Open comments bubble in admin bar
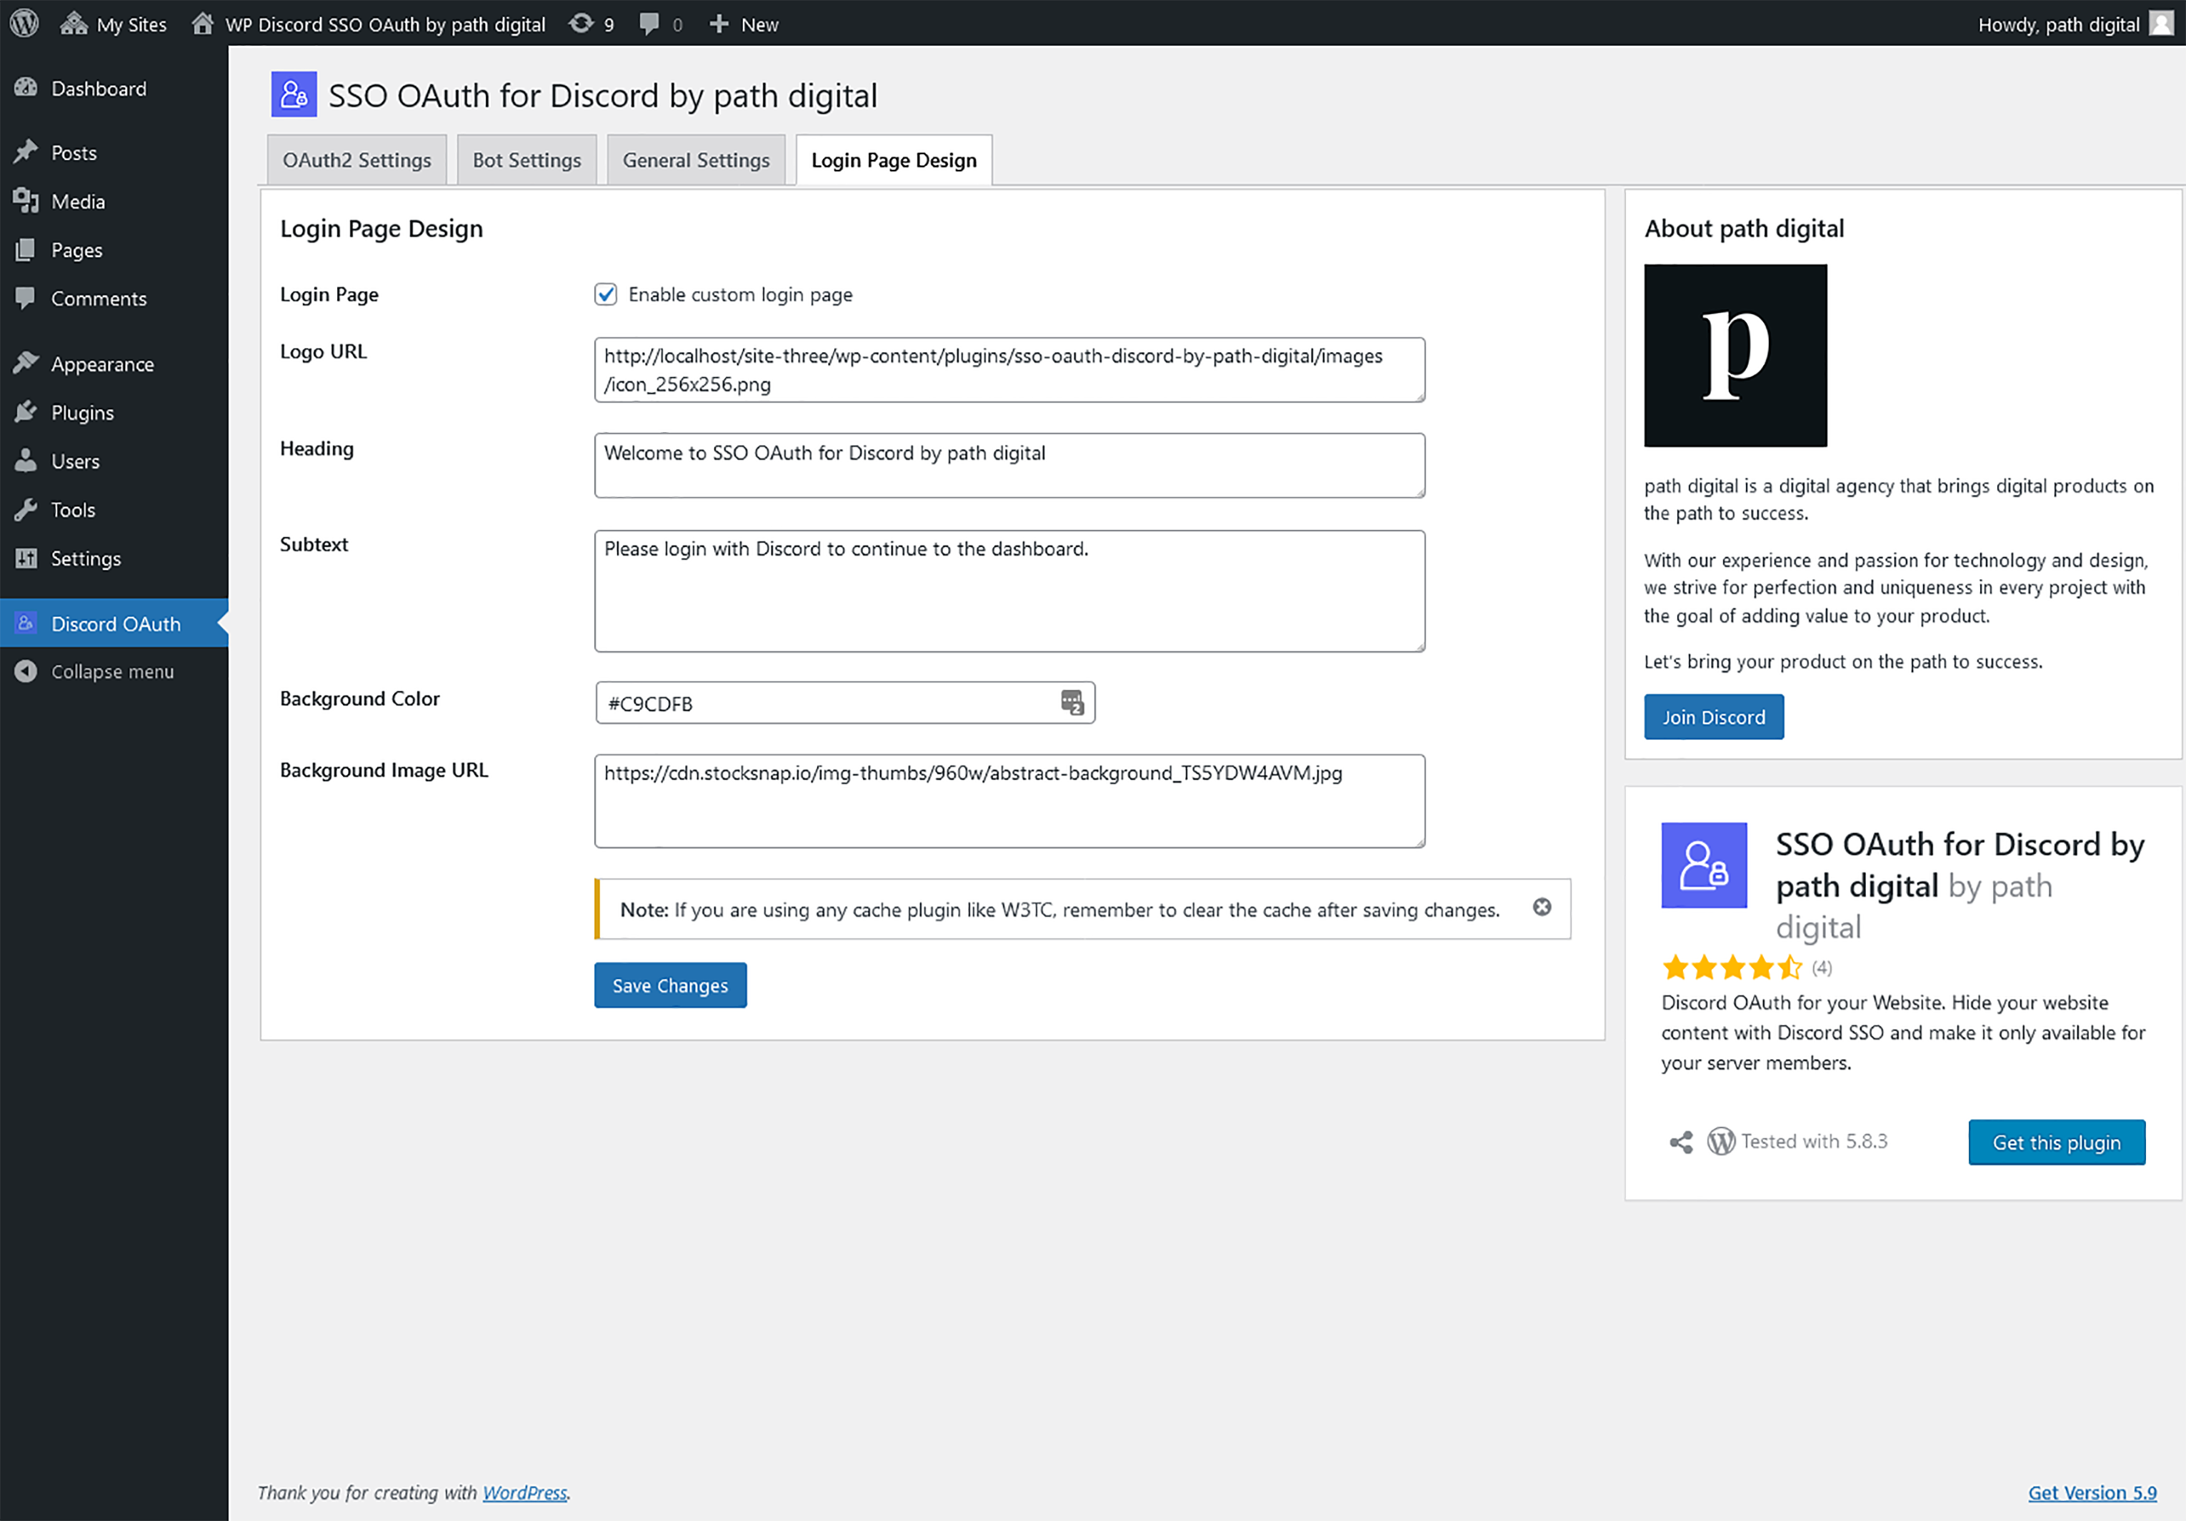 (661, 24)
